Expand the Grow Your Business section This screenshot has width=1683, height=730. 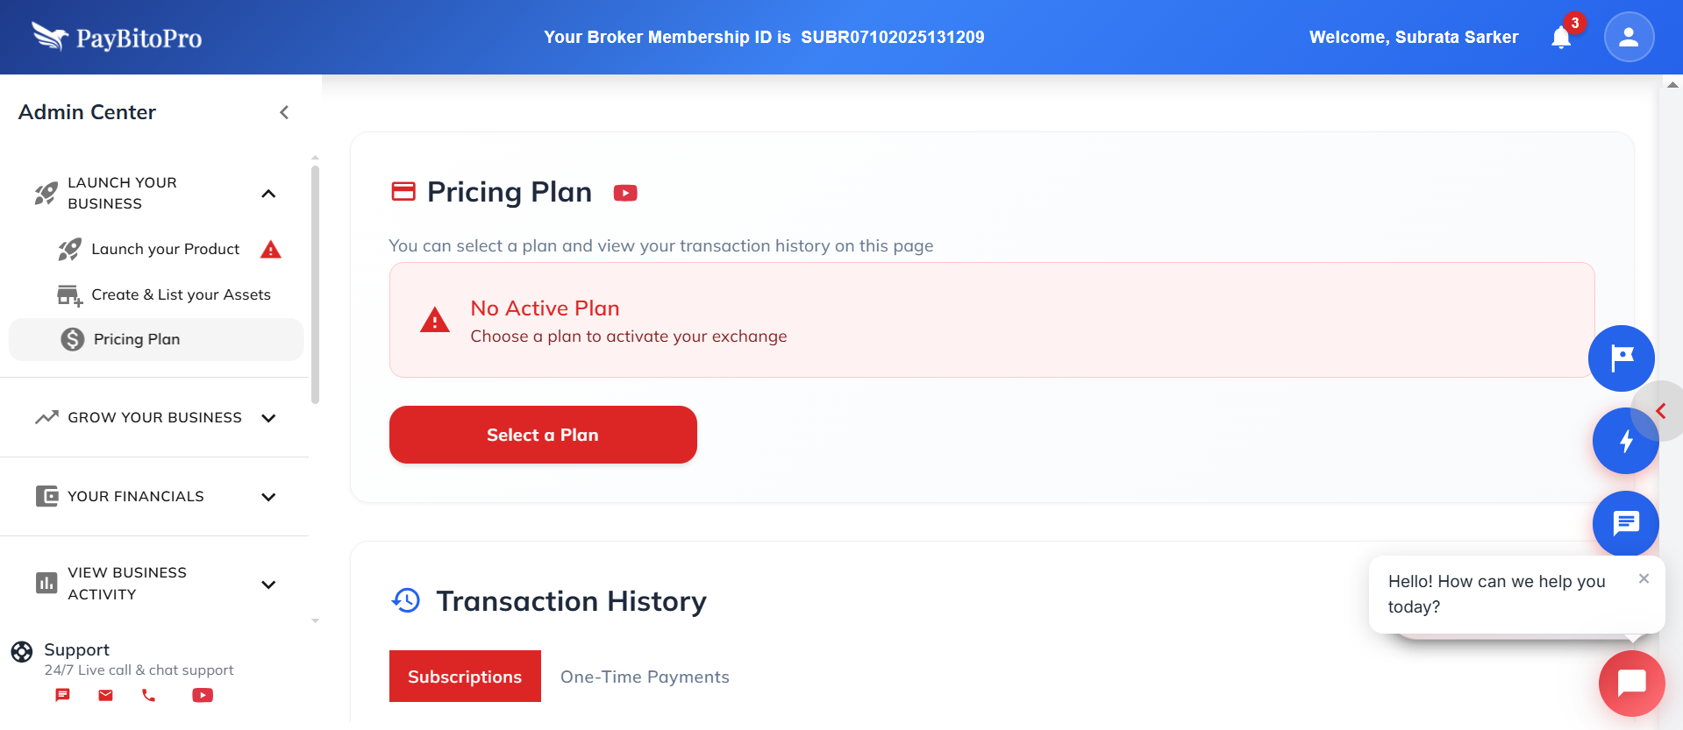click(x=268, y=418)
